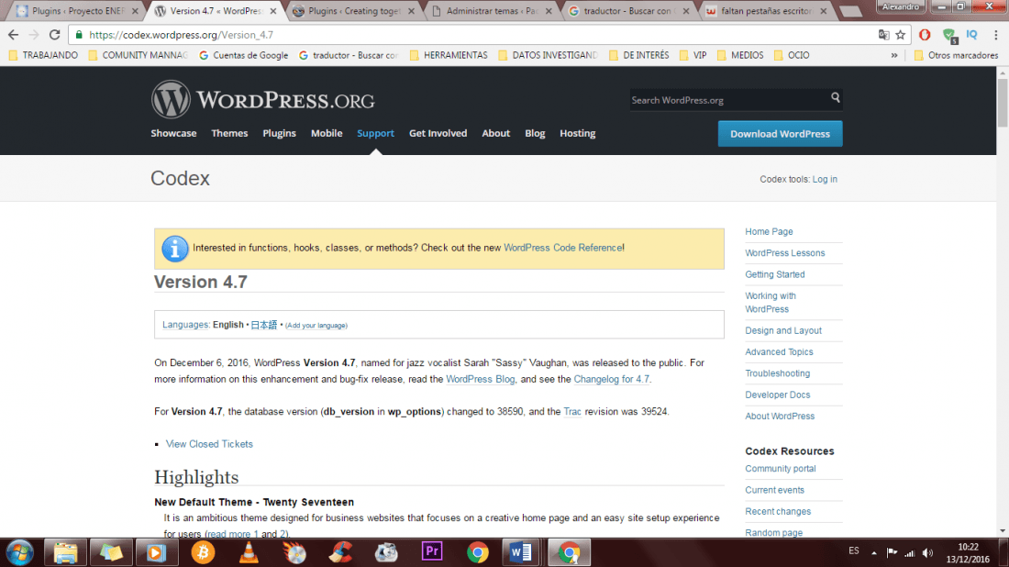The image size is (1009, 567).
Task: Open the MEDIOS bookmarks folder
Action: 740,55
